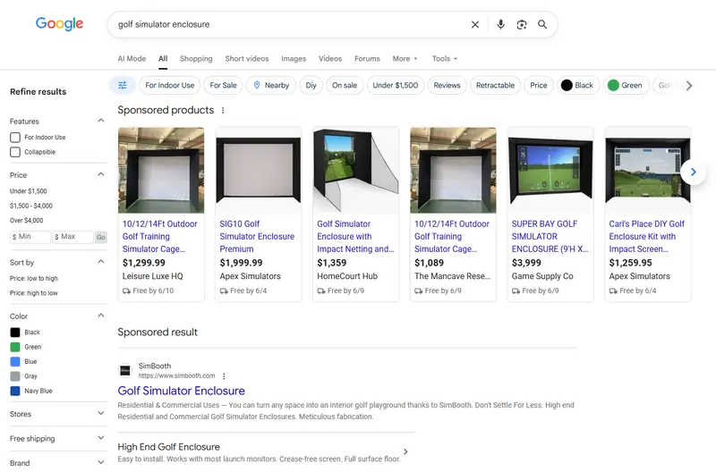Open Sponsored products three-dot menu
Viewport: 716px width, 472px height.
223,110
